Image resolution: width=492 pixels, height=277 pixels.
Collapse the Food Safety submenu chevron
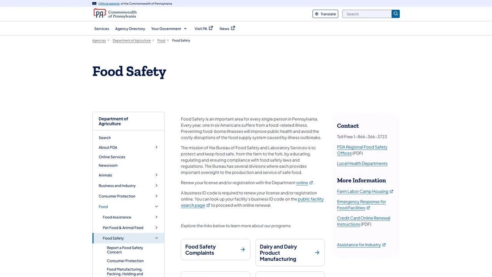click(156, 238)
